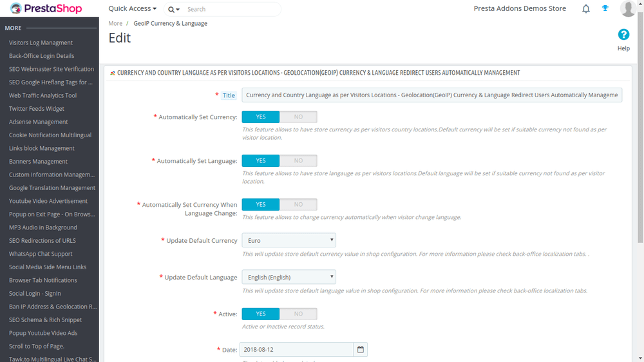Open the Update Default Language dropdown

(289, 278)
